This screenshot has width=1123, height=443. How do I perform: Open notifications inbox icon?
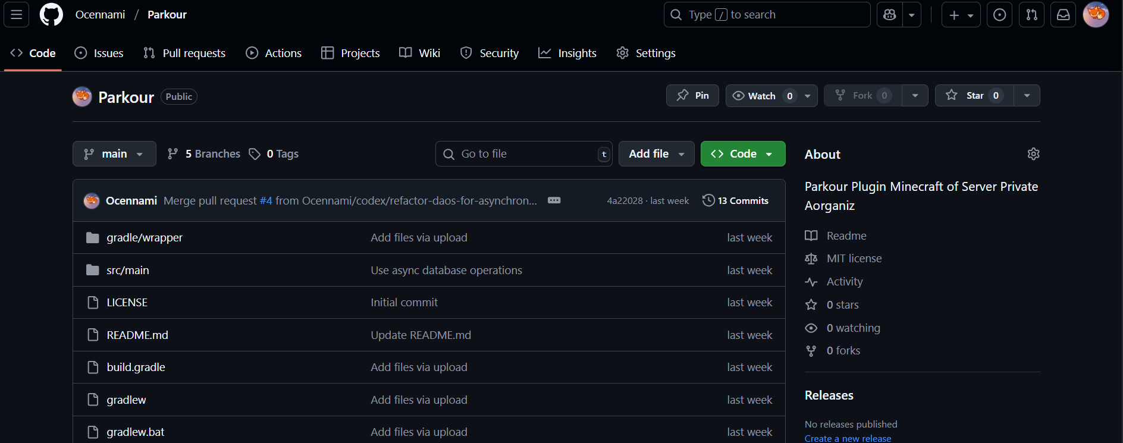click(1063, 15)
